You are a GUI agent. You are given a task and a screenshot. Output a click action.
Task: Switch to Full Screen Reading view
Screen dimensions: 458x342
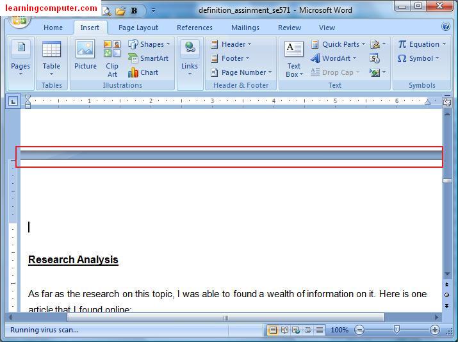pos(284,330)
